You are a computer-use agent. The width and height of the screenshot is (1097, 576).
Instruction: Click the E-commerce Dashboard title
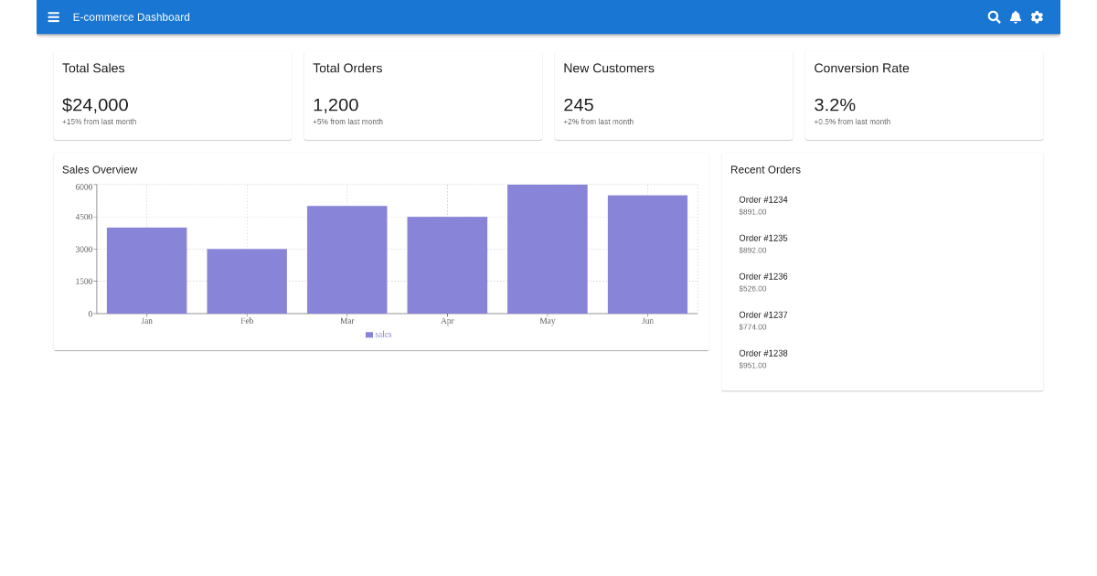[x=132, y=17]
